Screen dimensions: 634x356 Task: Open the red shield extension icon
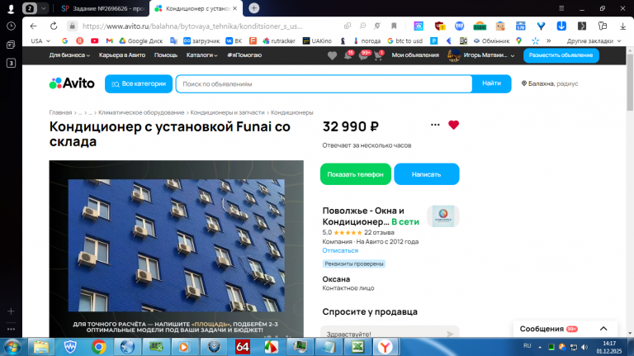tap(439, 26)
